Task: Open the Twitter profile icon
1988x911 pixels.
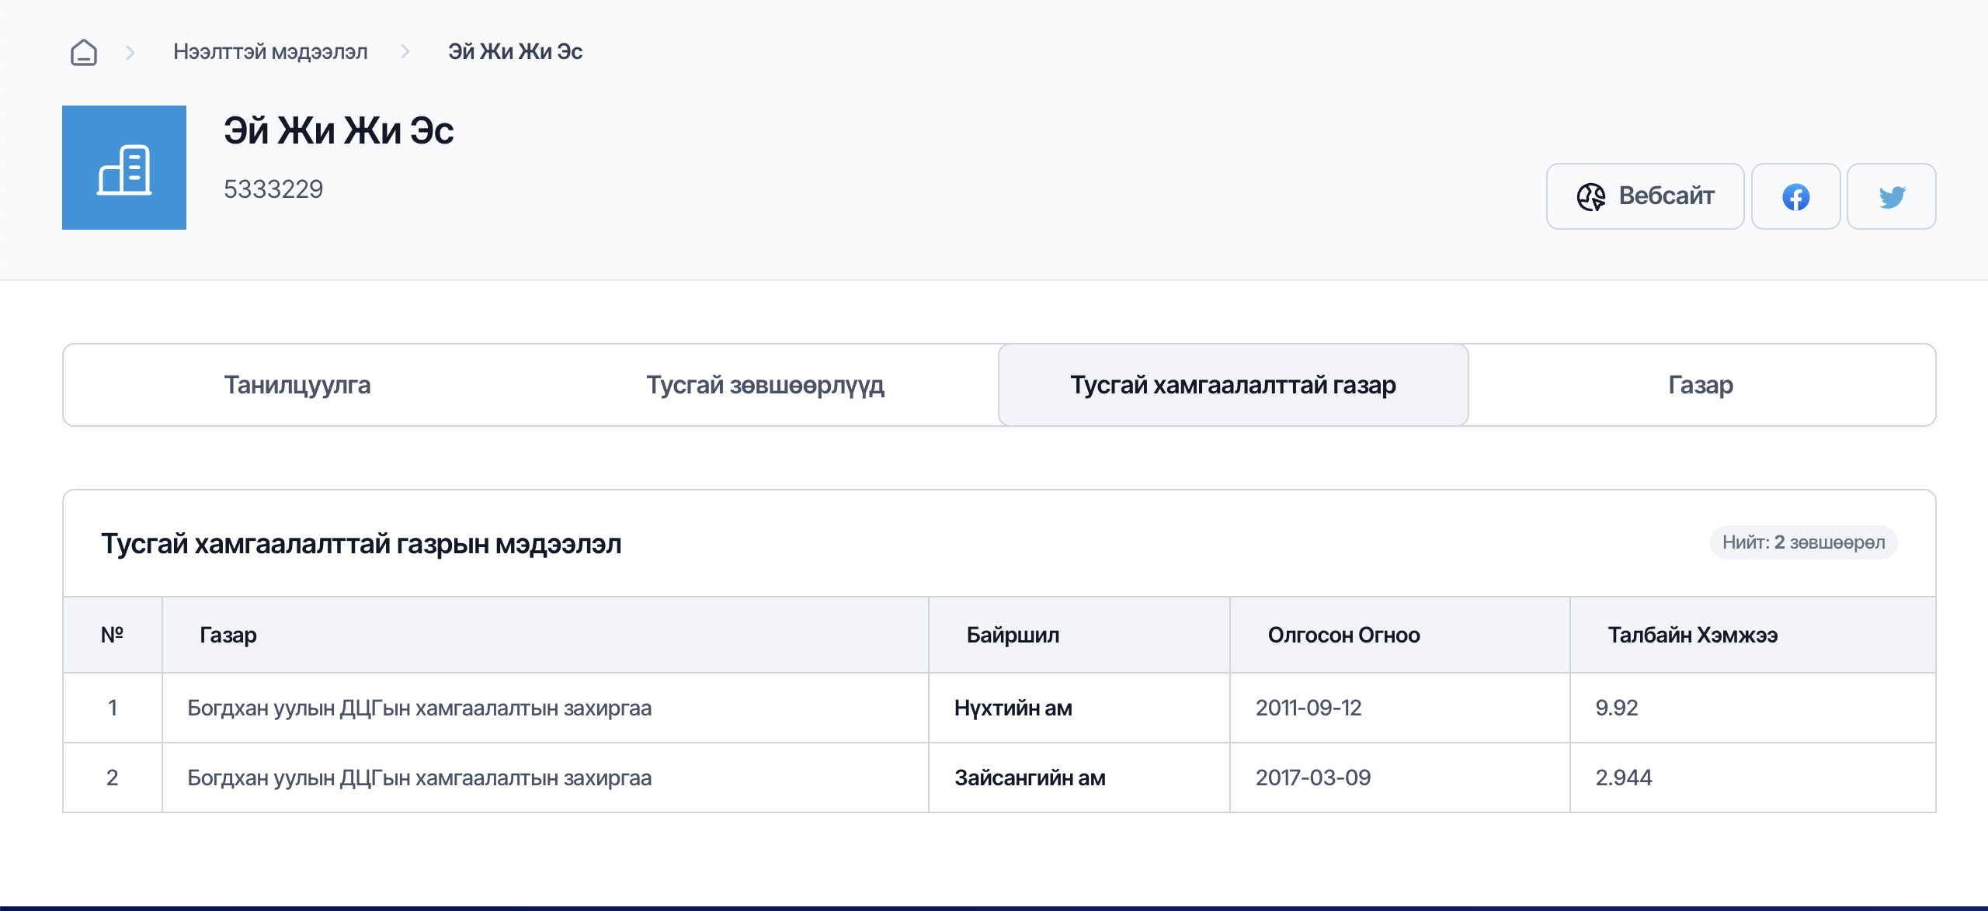Action: point(1891,196)
